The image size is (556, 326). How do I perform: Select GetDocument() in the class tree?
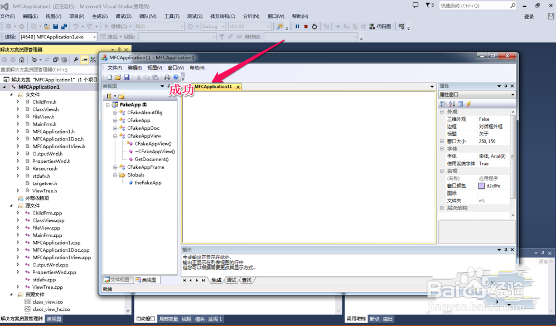[x=152, y=159]
